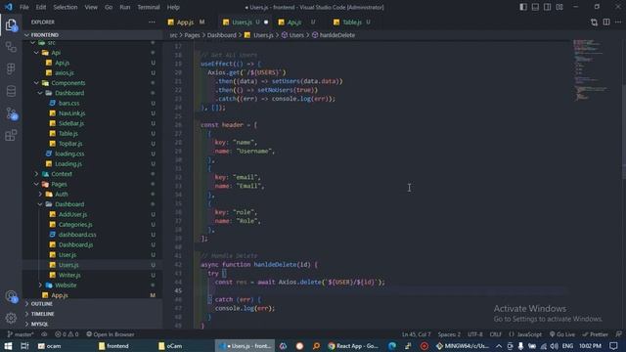Open NavLink.js in the explorer

tap(71, 113)
